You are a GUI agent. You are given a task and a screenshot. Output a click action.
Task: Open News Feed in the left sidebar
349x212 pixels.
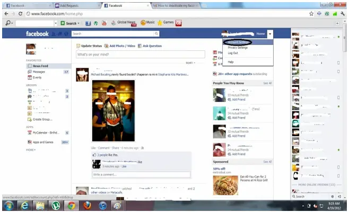[48, 66]
